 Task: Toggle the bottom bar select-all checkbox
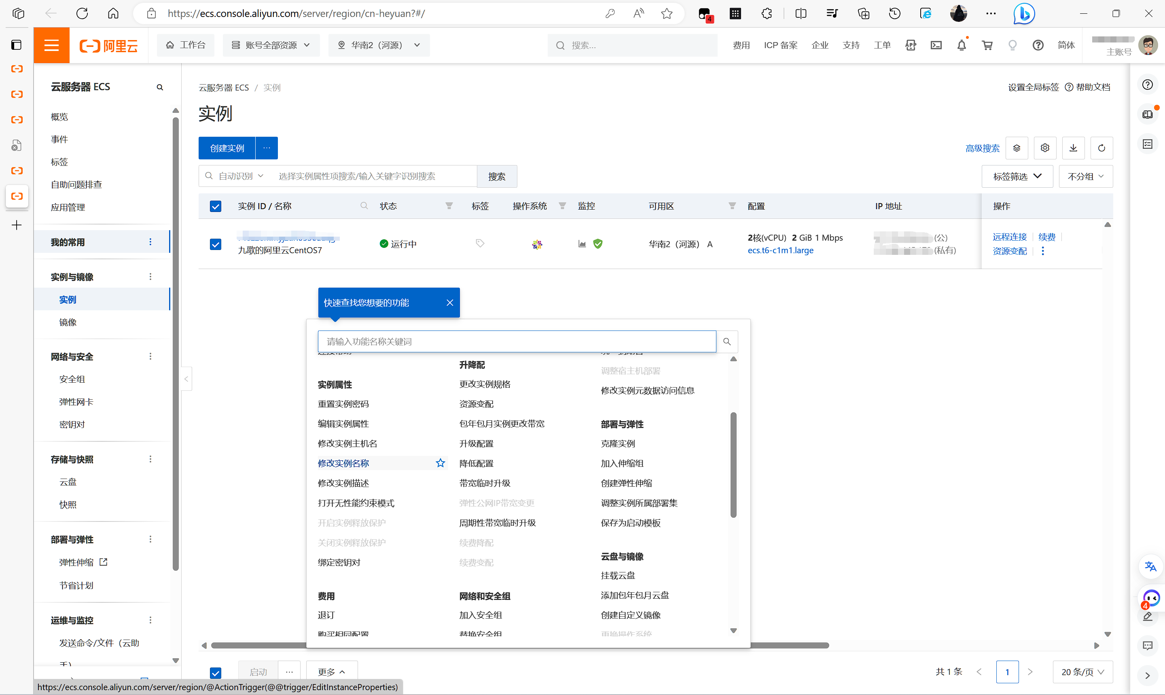click(x=215, y=672)
